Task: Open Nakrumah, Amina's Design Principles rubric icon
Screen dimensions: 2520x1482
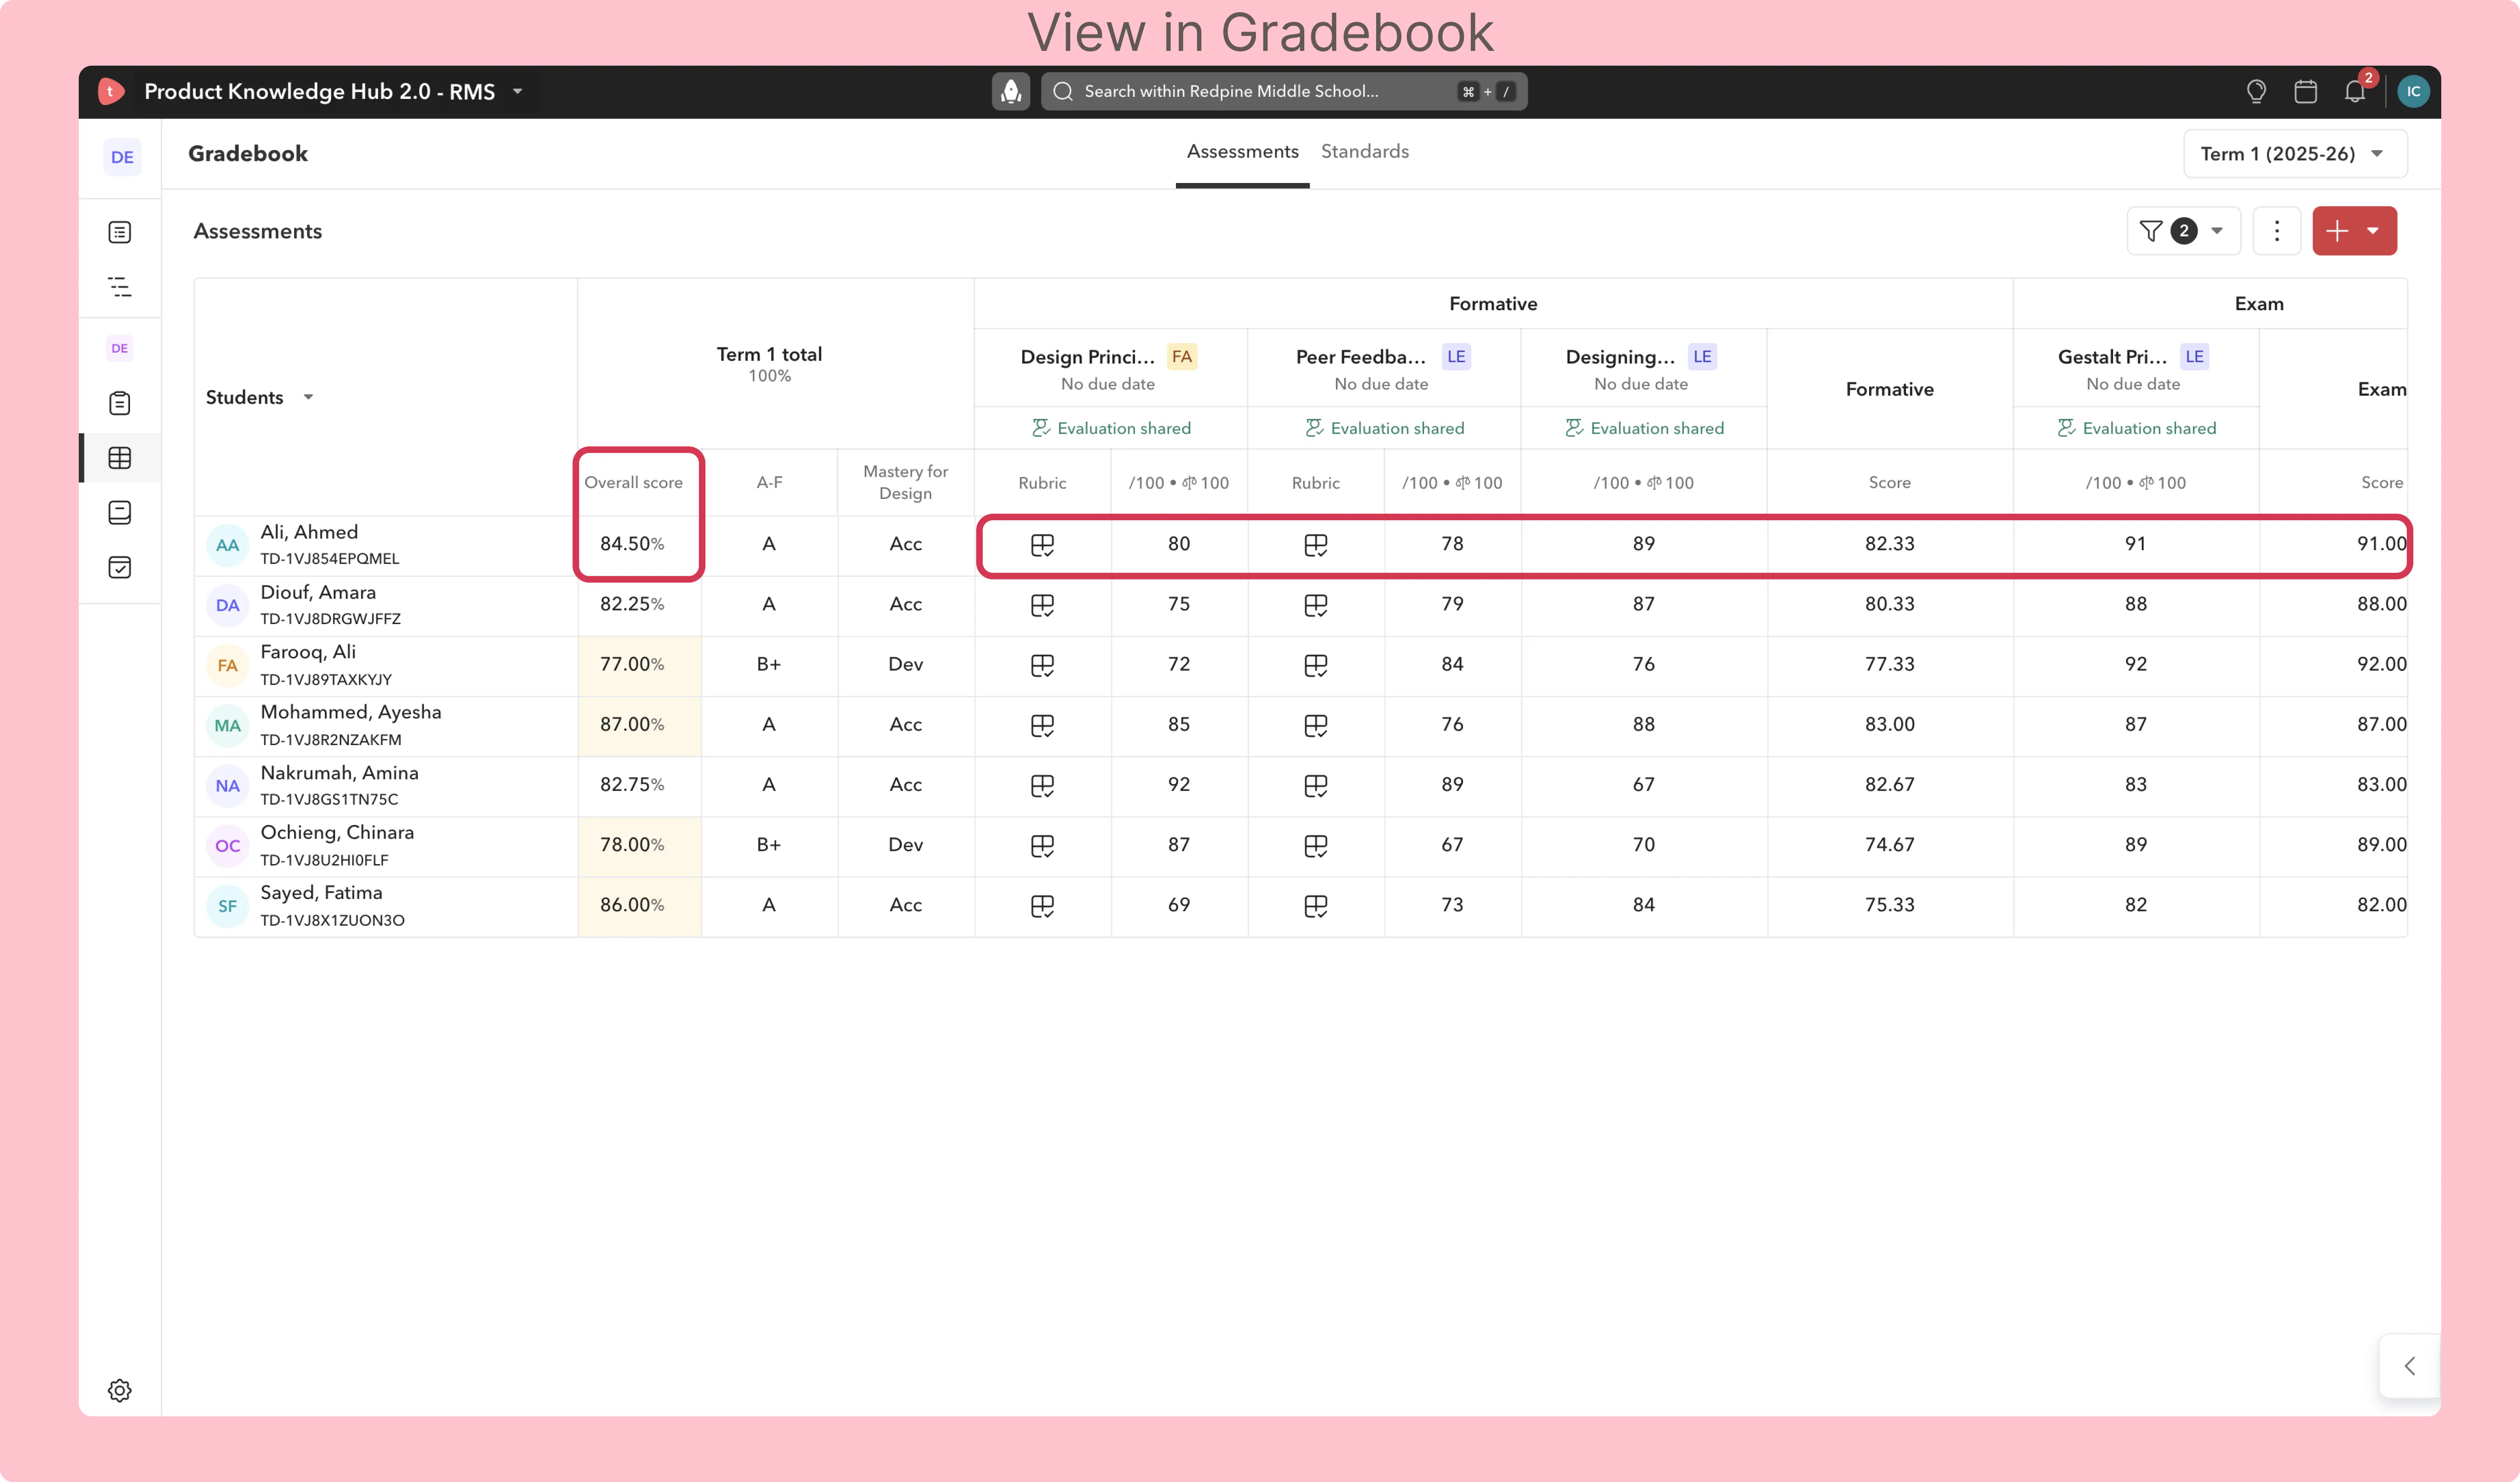Action: click(1042, 786)
